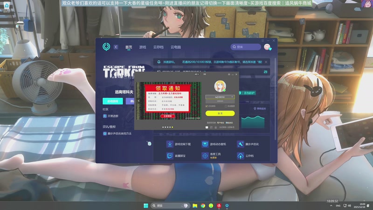This screenshot has height=210, width=373.
Task: Open the clock and date in taskbar
Action: point(359,205)
